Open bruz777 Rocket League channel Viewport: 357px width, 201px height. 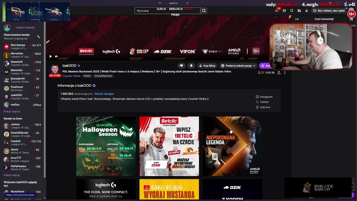(x=22, y=159)
